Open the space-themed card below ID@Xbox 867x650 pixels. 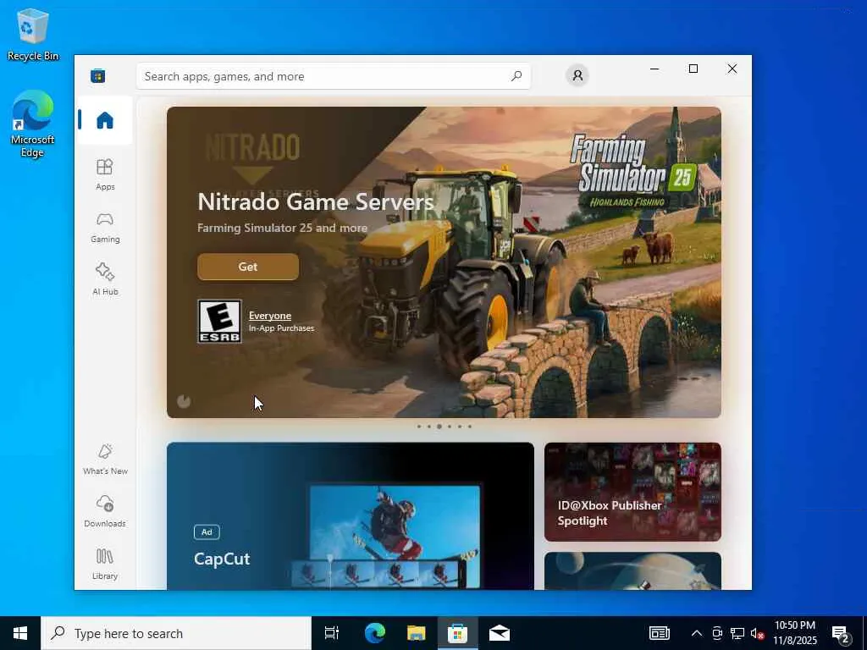click(x=632, y=571)
